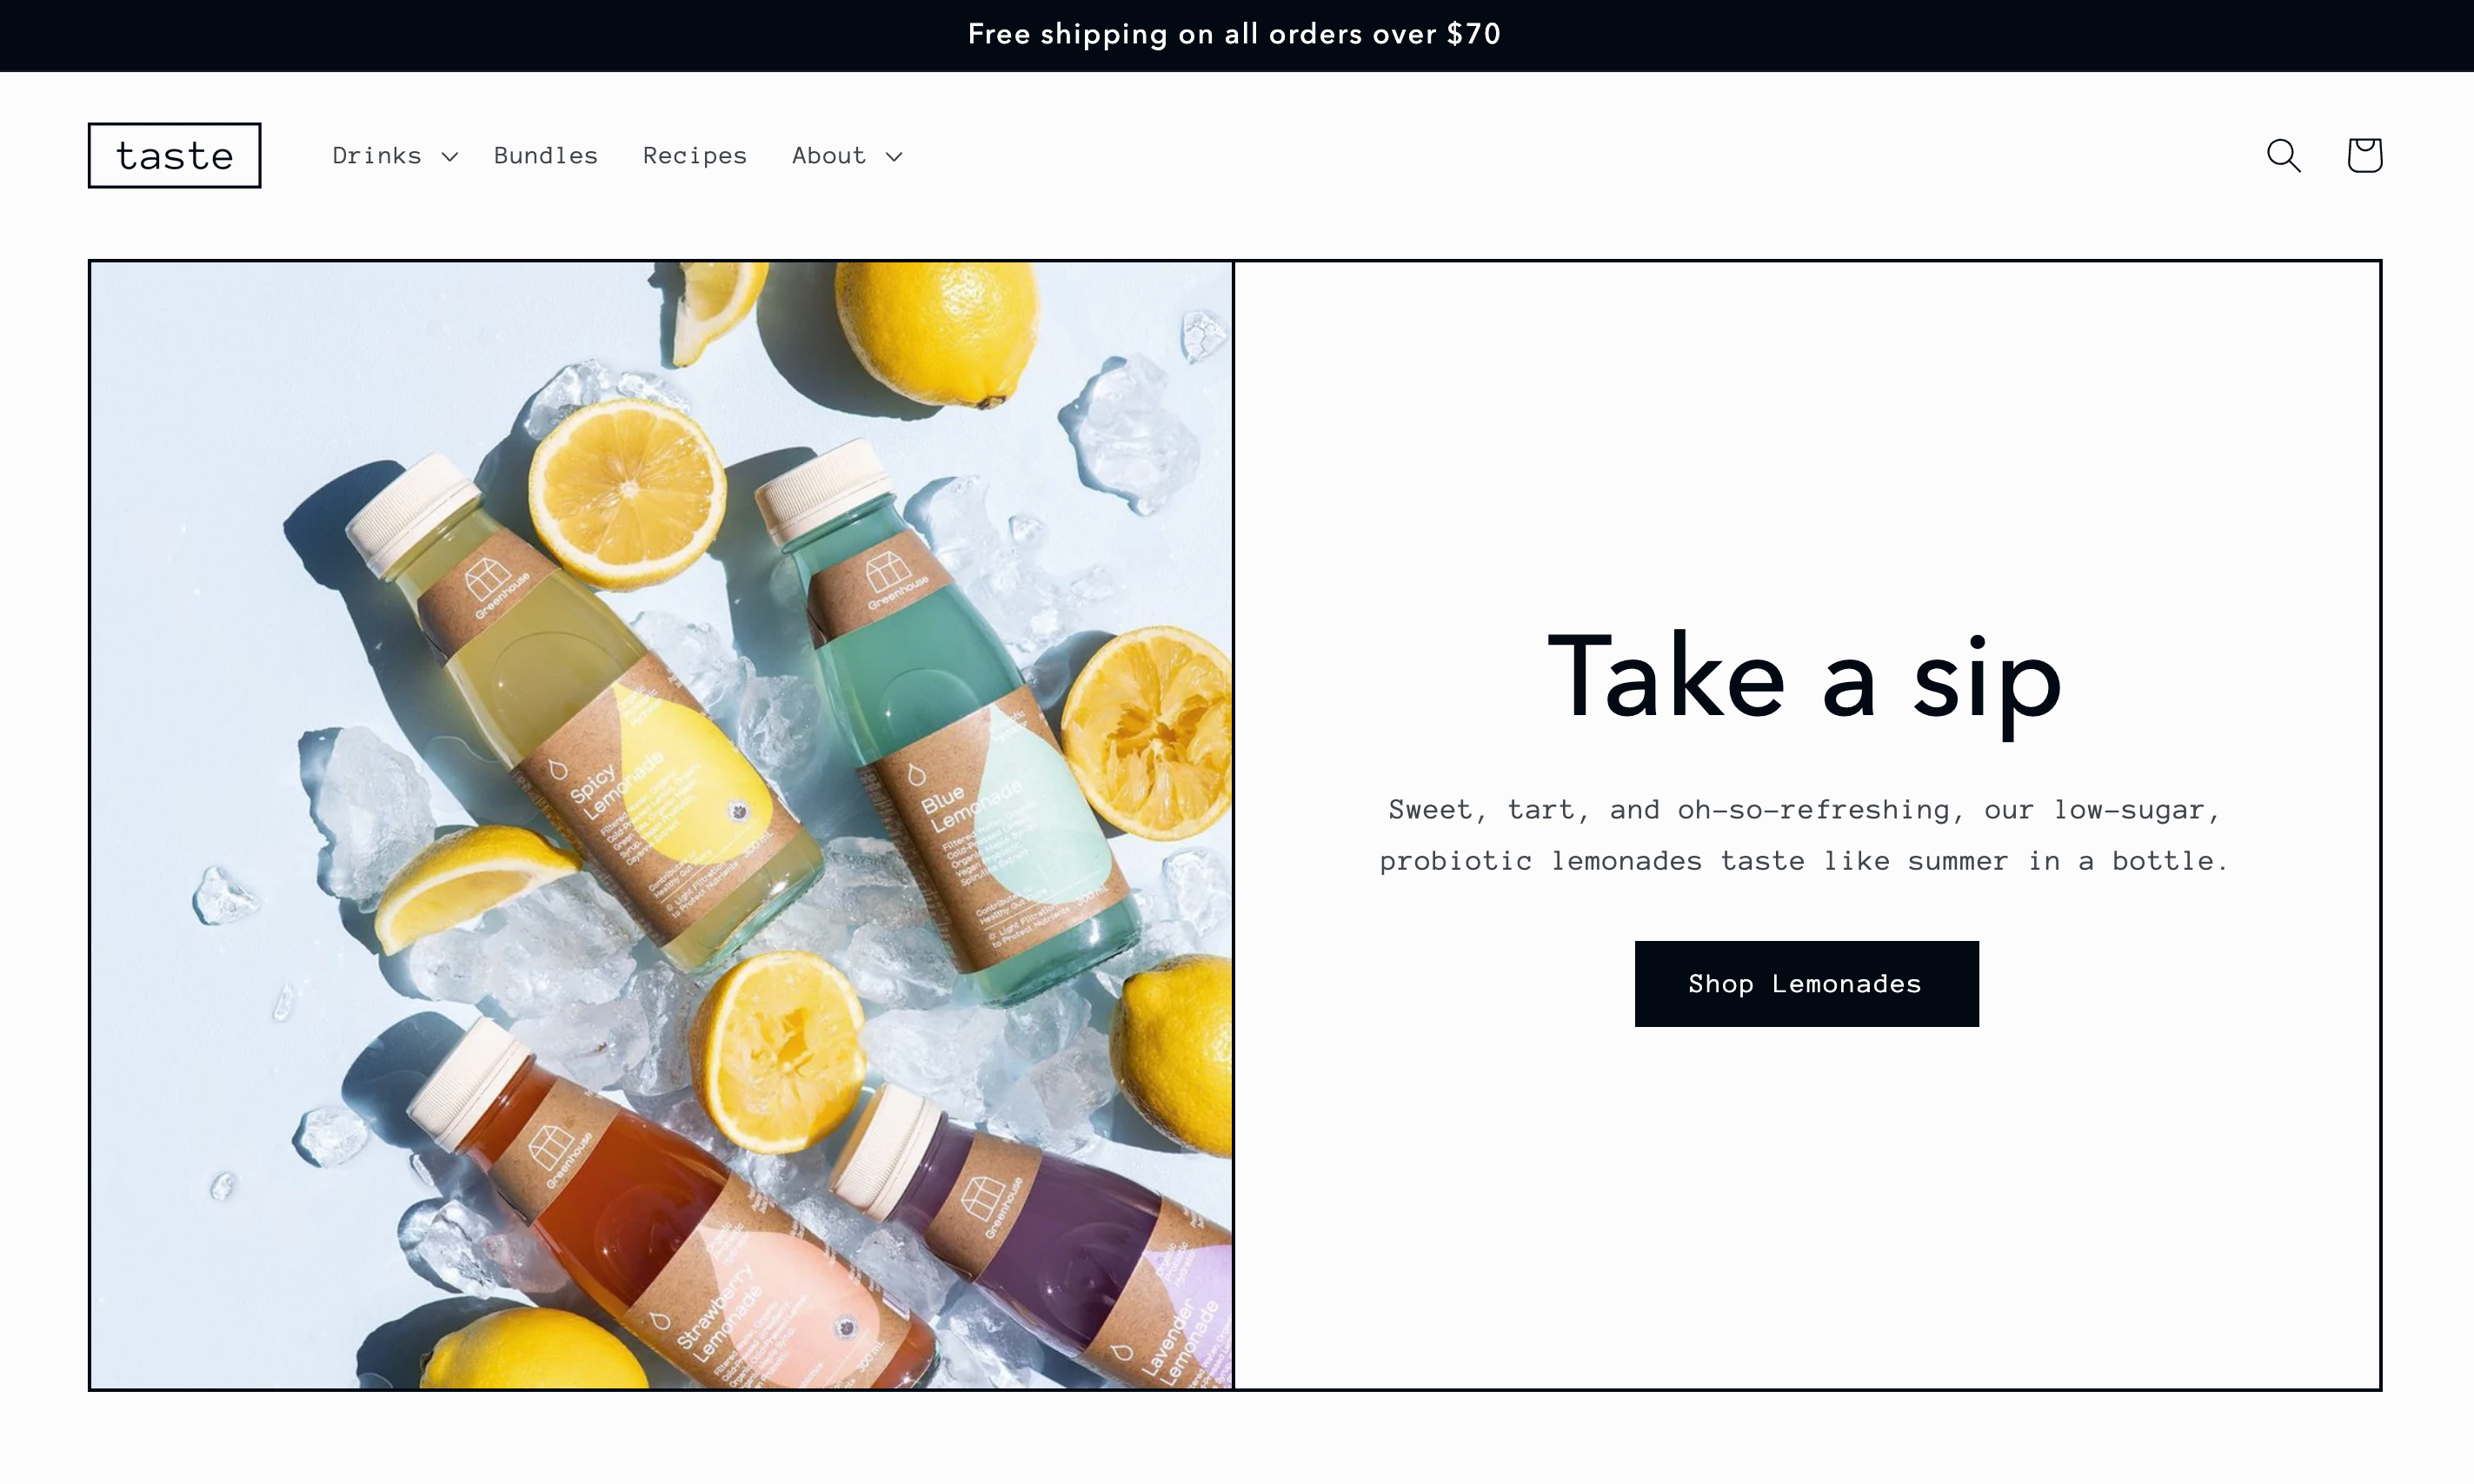Click the lemon wedge on the ice
The width and height of the screenshot is (2474, 1484).
tap(472, 885)
